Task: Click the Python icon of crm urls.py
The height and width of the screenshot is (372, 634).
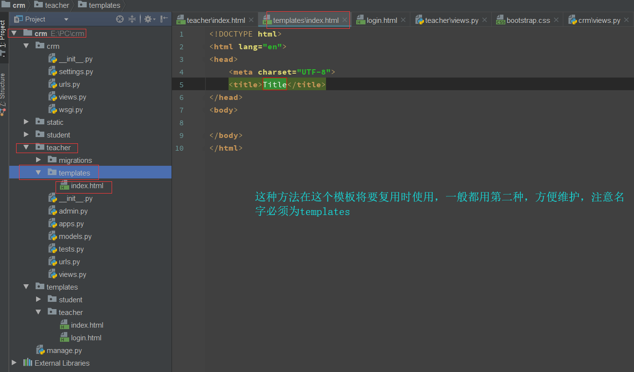Action: (x=53, y=84)
